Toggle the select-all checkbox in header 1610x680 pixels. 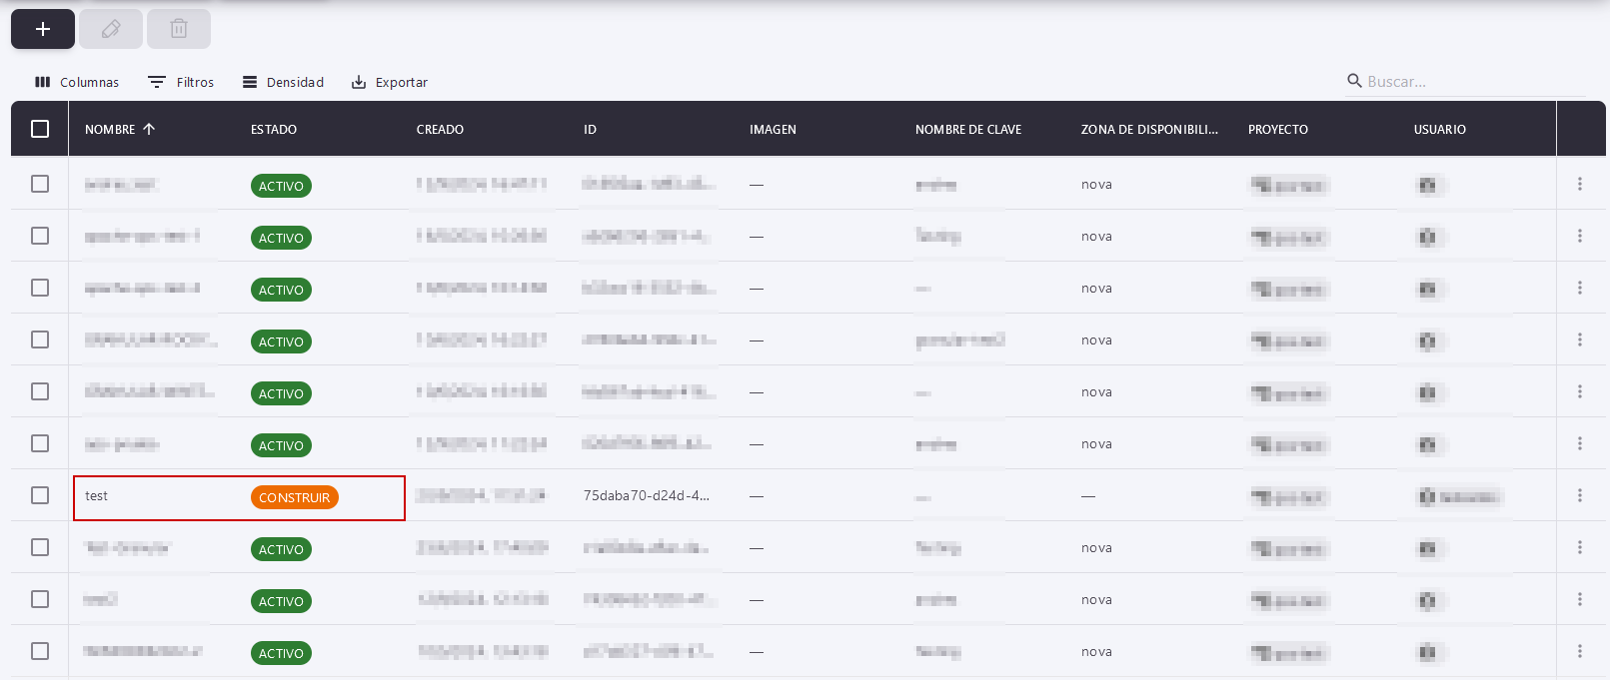[40, 129]
